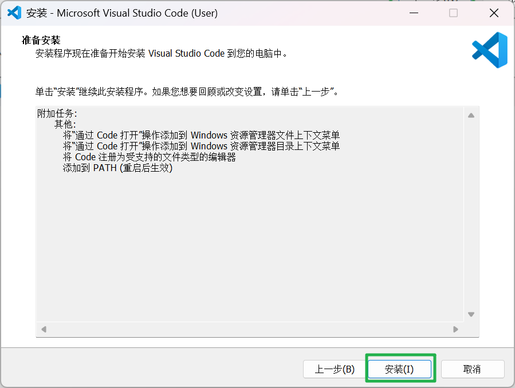This screenshot has height=388, width=515.
Task: Click the line 添加到 PATH (重启后生效)
Action: coord(117,168)
